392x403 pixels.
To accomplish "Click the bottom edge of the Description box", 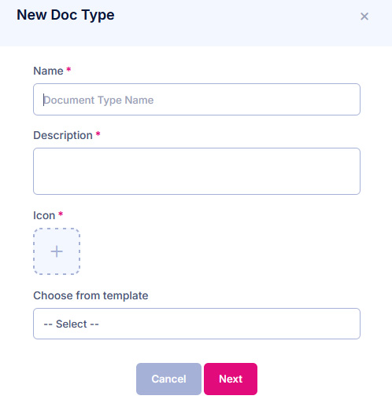I will 197,194.
